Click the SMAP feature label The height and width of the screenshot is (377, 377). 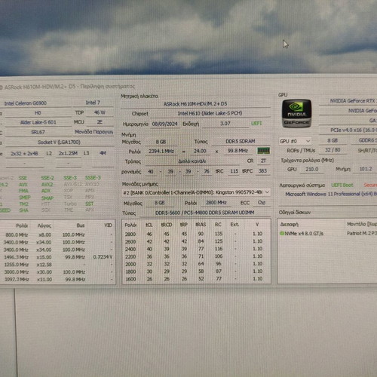48,198
